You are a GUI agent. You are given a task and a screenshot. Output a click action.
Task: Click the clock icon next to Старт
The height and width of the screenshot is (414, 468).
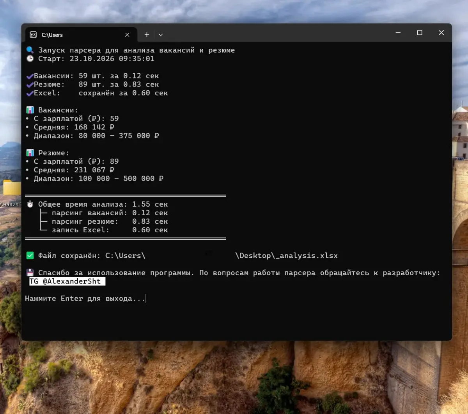(30, 58)
